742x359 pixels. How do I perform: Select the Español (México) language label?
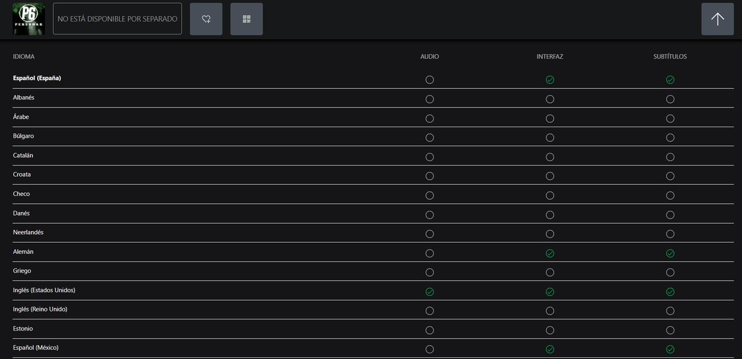click(x=36, y=348)
